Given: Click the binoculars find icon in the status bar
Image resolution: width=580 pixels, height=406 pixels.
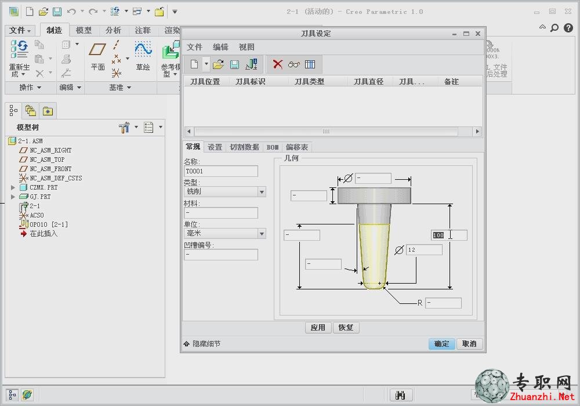Looking at the screenshot, I should point(400,395).
